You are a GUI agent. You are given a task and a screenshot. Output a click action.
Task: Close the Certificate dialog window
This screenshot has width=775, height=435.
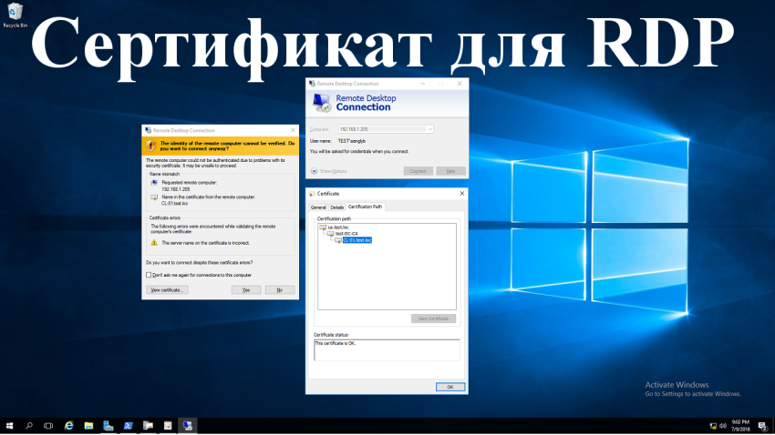coord(461,193)
